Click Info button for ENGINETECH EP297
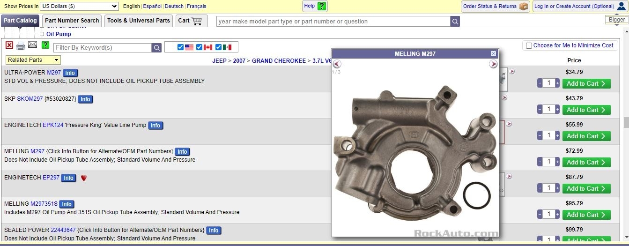This screenshot has height=246, width=629. (x=68, y=178)
